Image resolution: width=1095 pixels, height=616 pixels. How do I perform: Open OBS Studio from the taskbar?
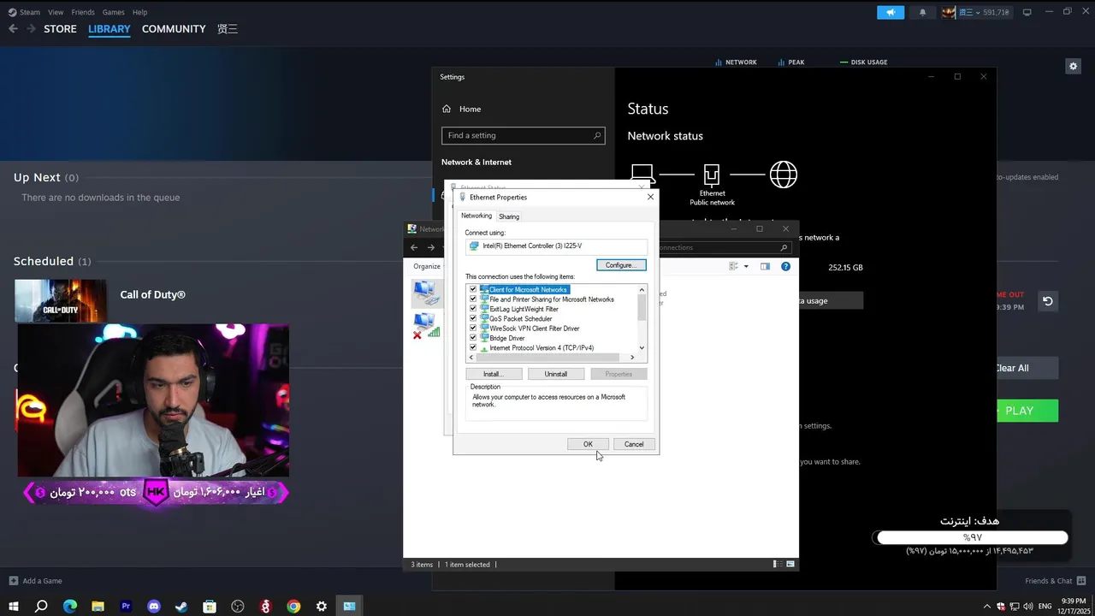pos(238,607)
